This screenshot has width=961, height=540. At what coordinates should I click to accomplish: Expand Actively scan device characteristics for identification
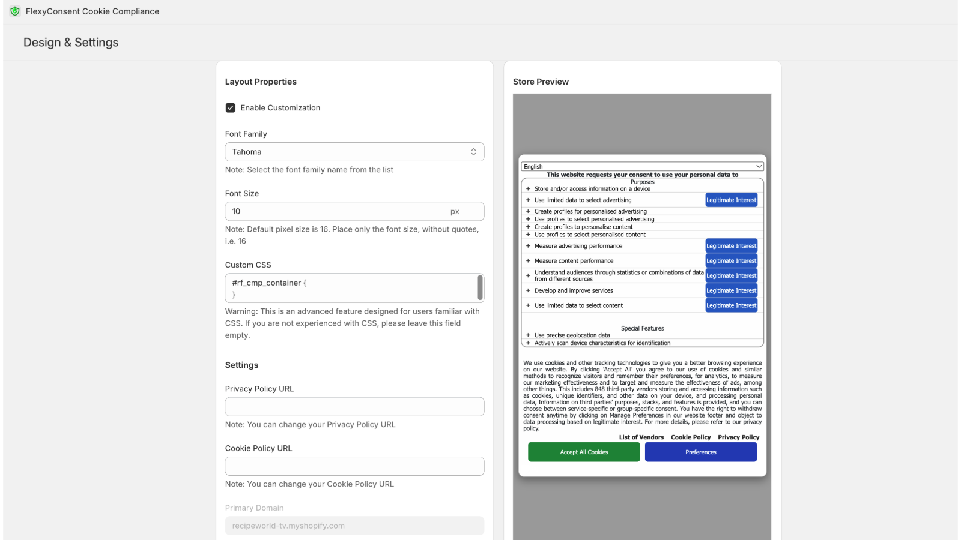[528, 343]
